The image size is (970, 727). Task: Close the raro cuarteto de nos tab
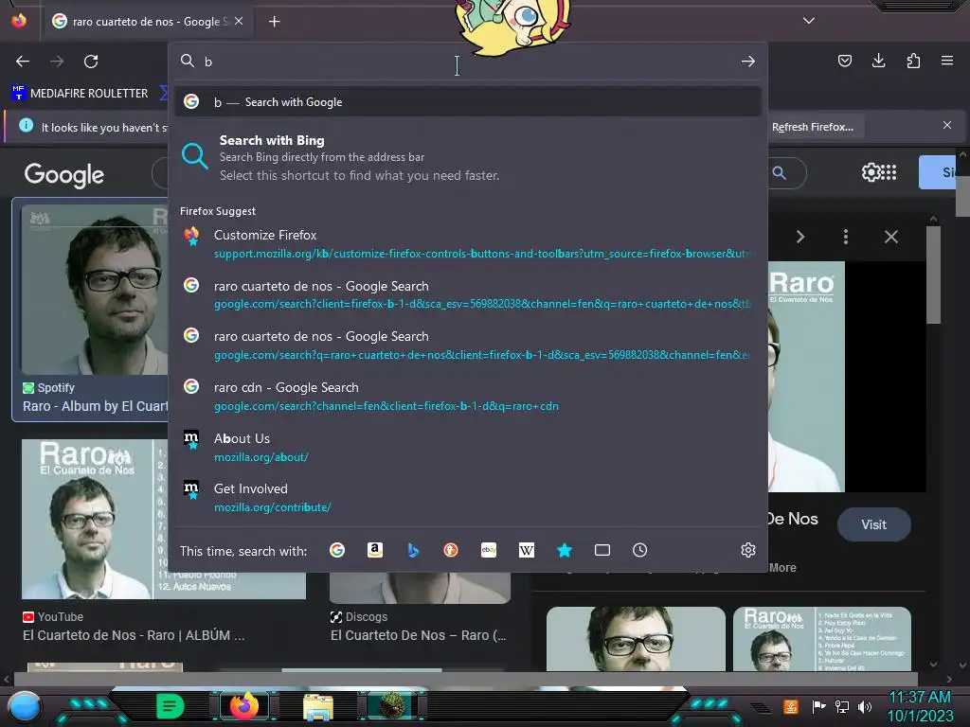click(239, 21)
